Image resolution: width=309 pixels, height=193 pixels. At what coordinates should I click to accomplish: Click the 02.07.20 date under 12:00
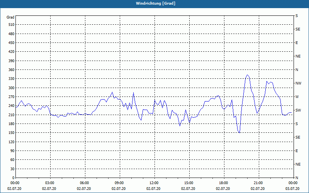[x=153, y=189]
